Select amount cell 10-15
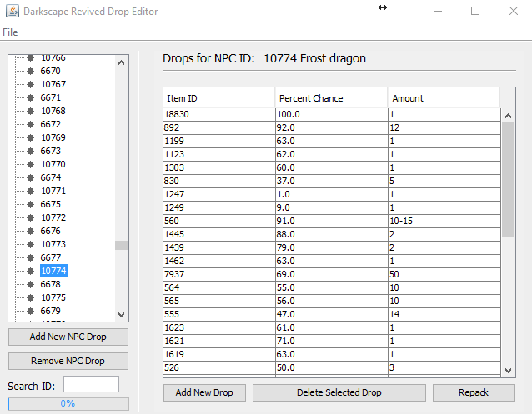 pyautogui.click(x=444, y=221)
